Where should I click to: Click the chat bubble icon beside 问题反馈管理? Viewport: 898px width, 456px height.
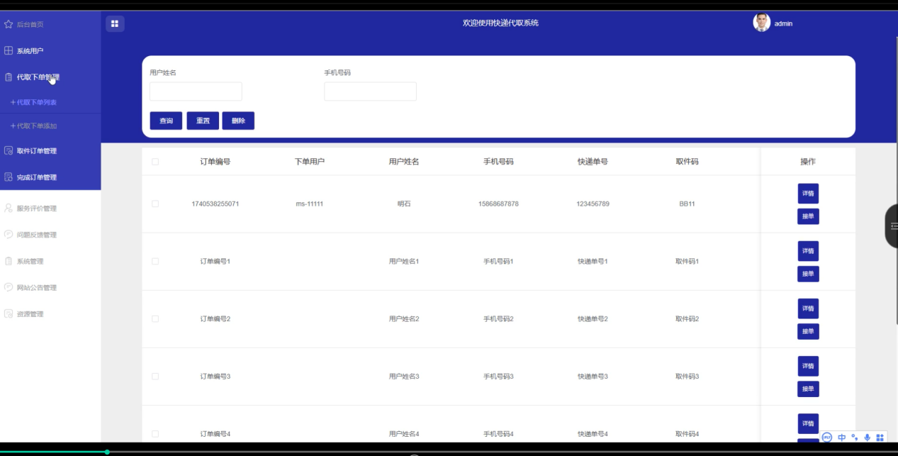tap(9, 235)
